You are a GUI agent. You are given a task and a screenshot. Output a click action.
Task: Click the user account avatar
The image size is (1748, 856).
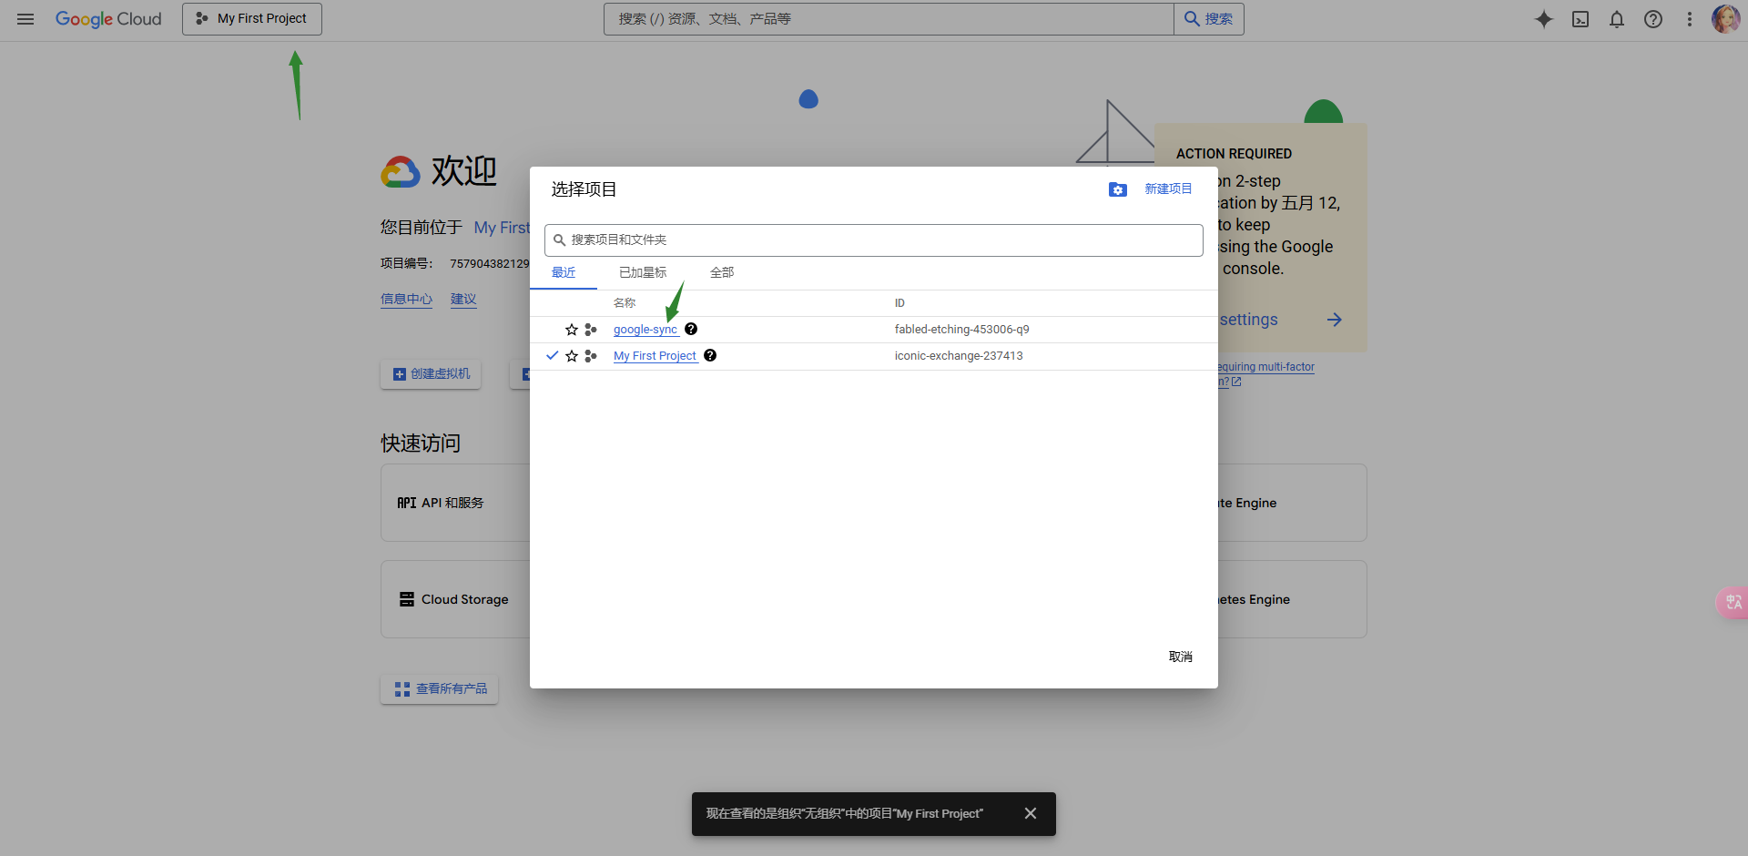click(1725, 19)
